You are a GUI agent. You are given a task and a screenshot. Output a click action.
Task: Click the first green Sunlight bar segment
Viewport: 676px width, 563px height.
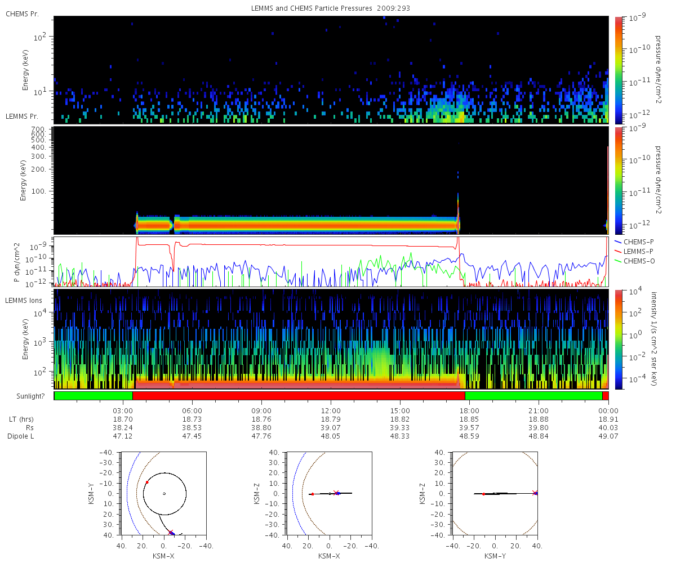point(94,396)
